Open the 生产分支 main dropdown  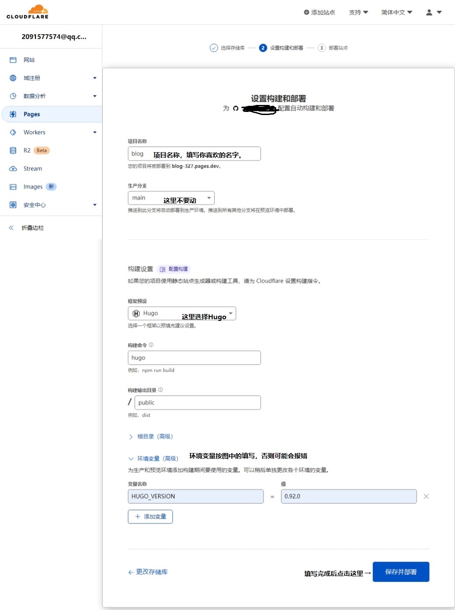point(171,198)
